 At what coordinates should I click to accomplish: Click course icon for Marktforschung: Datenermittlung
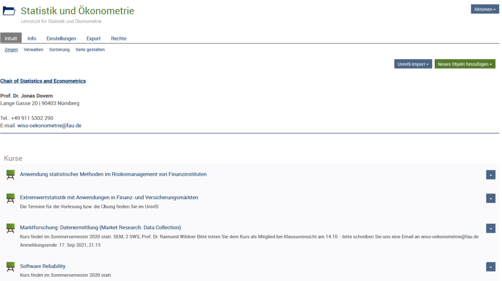click(x=11, y=228)
